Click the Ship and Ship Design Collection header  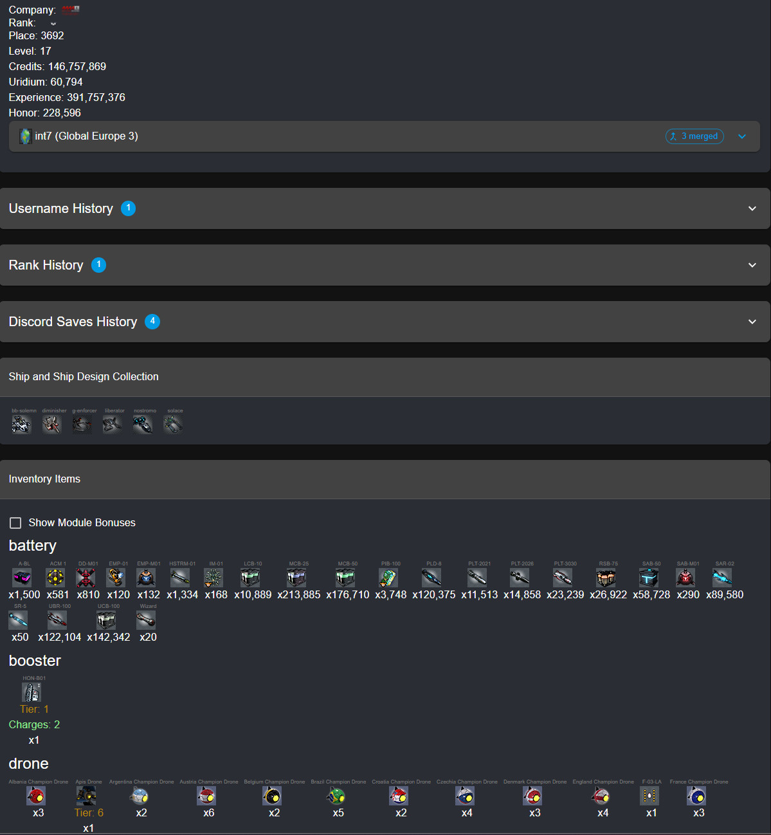[385, 377]
